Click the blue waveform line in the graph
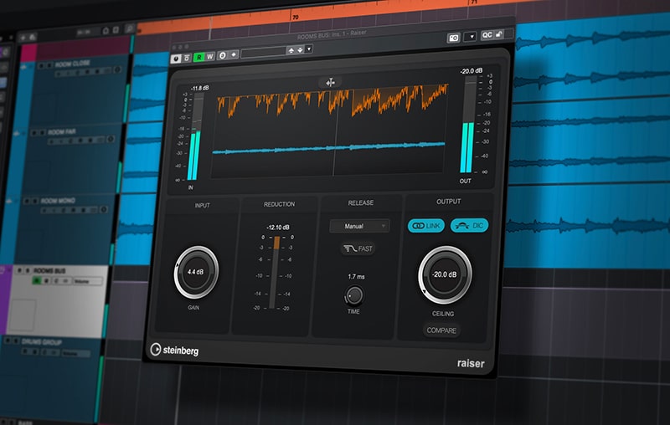670x425 pixels. (x=328, y=147)
